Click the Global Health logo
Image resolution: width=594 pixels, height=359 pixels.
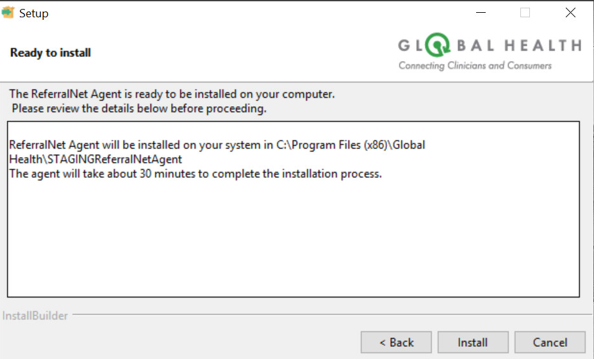tap(490, 53)
